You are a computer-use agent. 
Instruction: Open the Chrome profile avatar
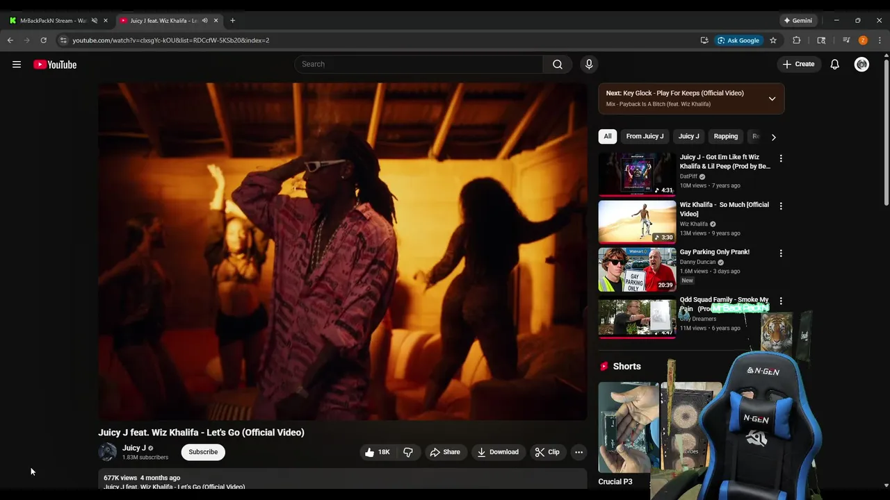tap(863, 40)
